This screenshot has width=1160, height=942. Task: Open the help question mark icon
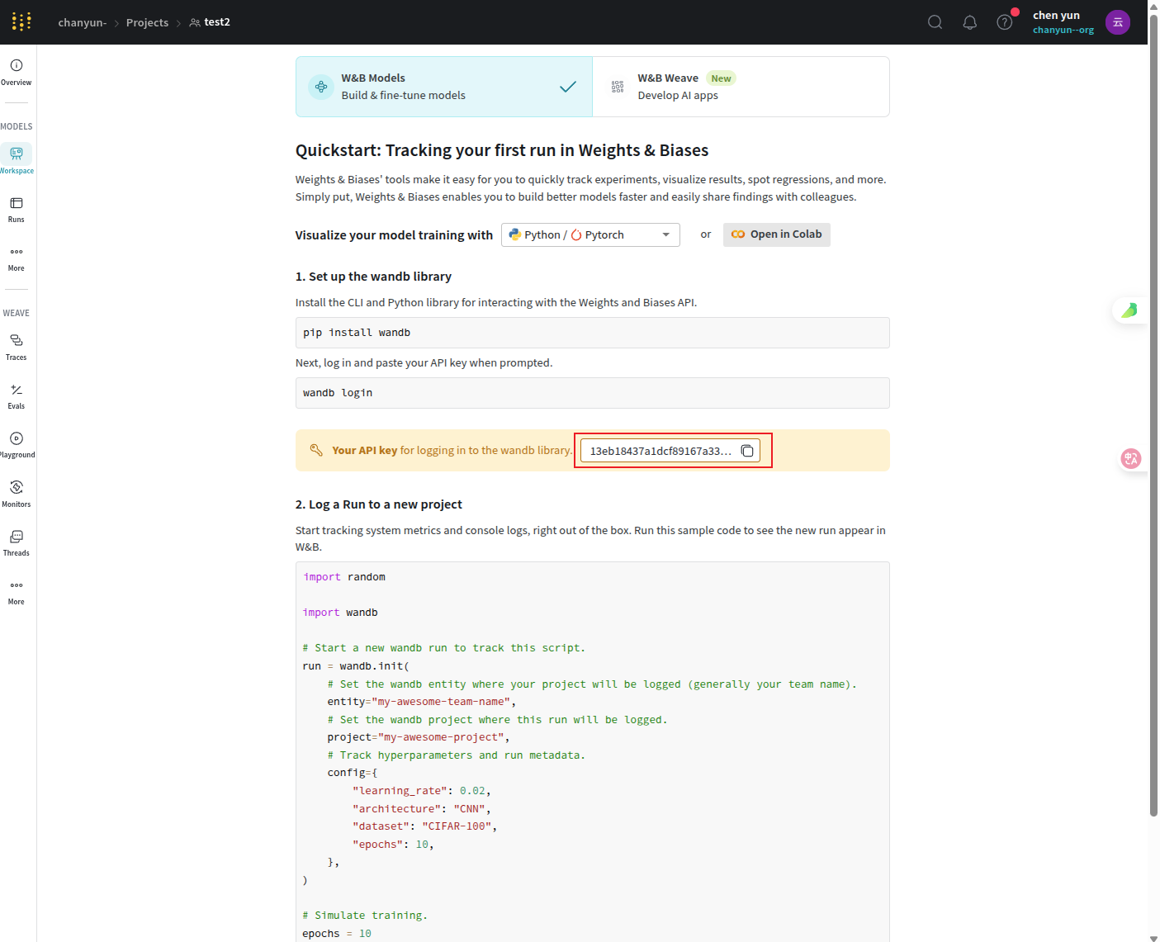point(1005,22)
